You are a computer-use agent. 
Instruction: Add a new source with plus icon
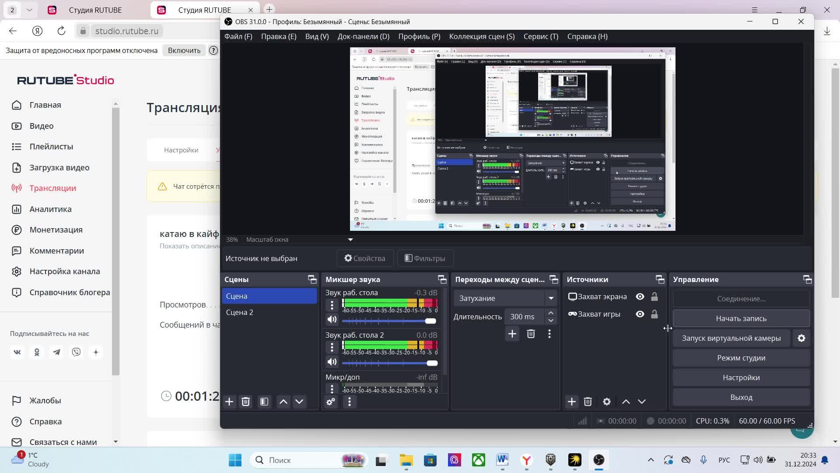[x=572, y=402]
